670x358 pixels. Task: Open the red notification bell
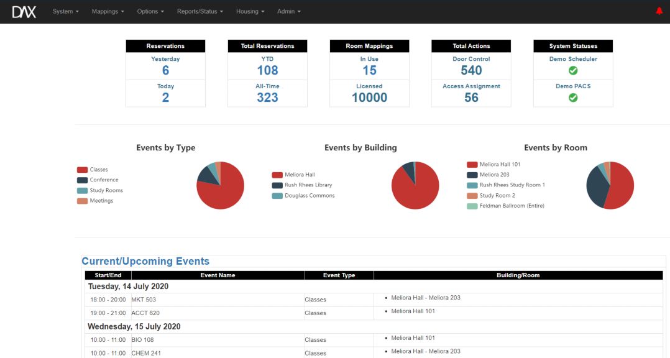point(659,11)
